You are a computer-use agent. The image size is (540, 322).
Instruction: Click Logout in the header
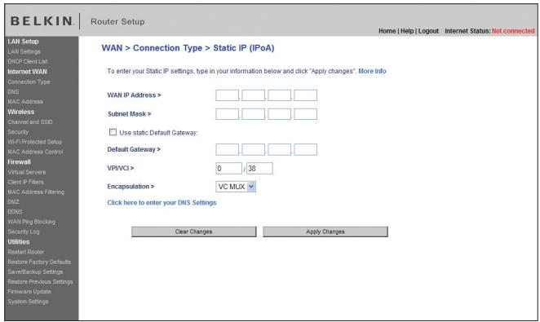click(x=428, y=31)
